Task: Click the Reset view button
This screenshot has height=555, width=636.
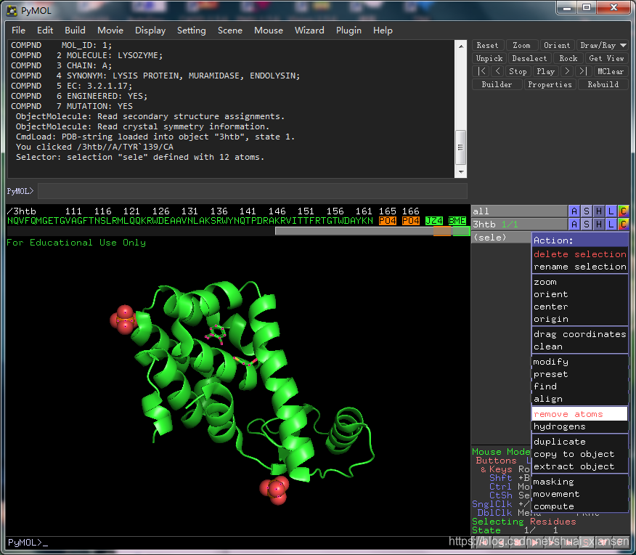Action: (x=488, y=46)
